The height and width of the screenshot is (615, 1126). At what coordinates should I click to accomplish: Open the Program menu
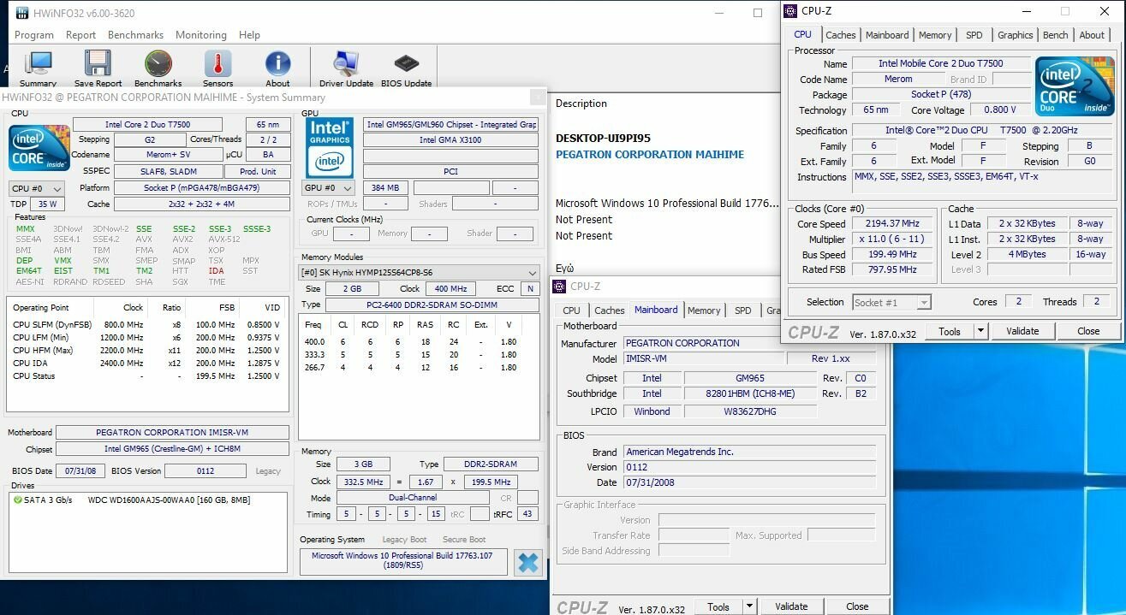[34, 35]
